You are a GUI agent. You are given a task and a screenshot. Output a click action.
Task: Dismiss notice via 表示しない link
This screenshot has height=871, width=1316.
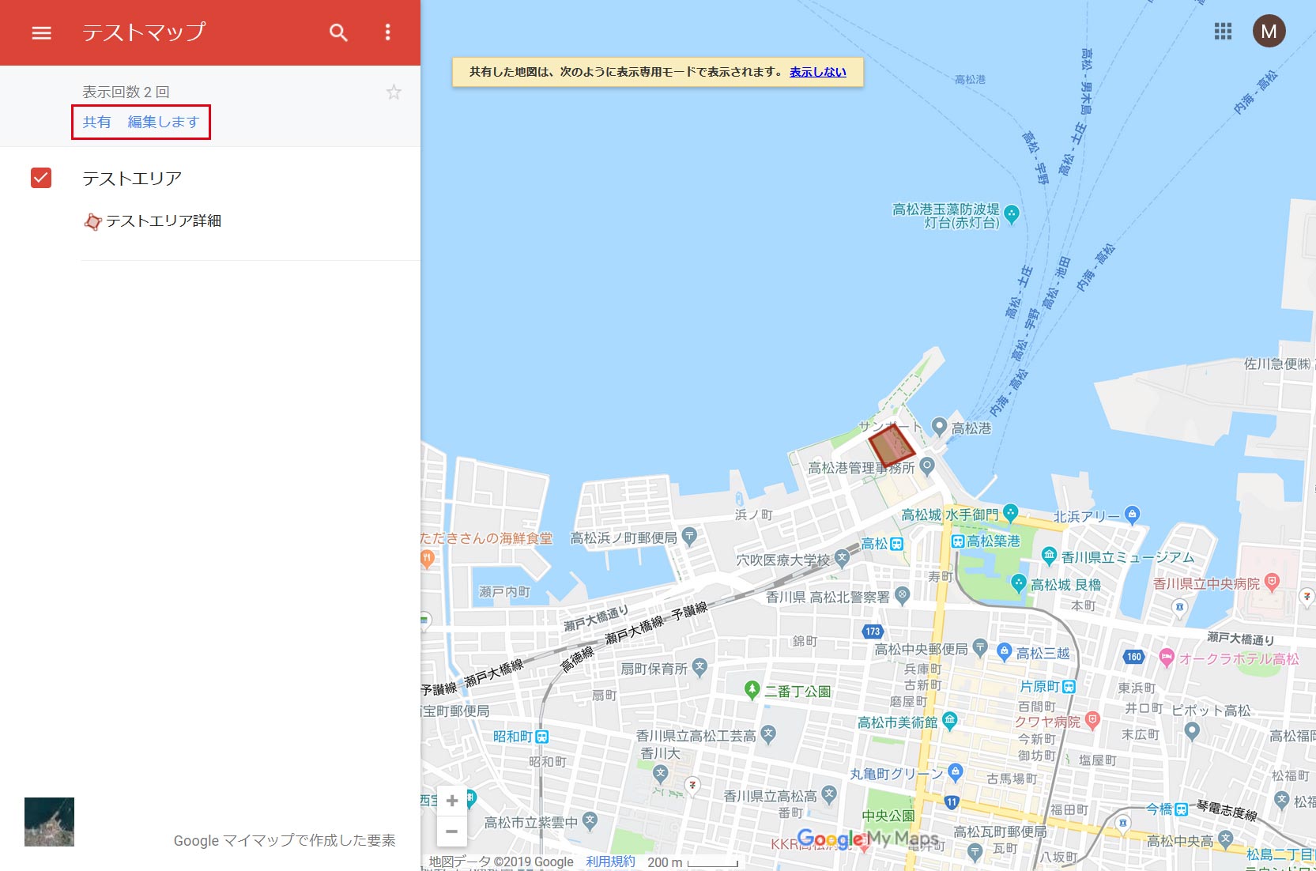pos(817,72)
